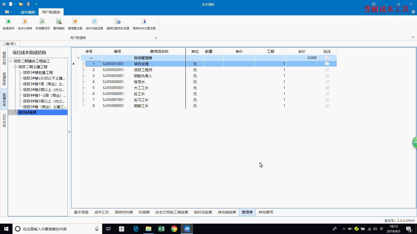The image size is (417, 234).
Task: Switch to the 临时设施费 bottom tab
Action: (x=203, y=212)
